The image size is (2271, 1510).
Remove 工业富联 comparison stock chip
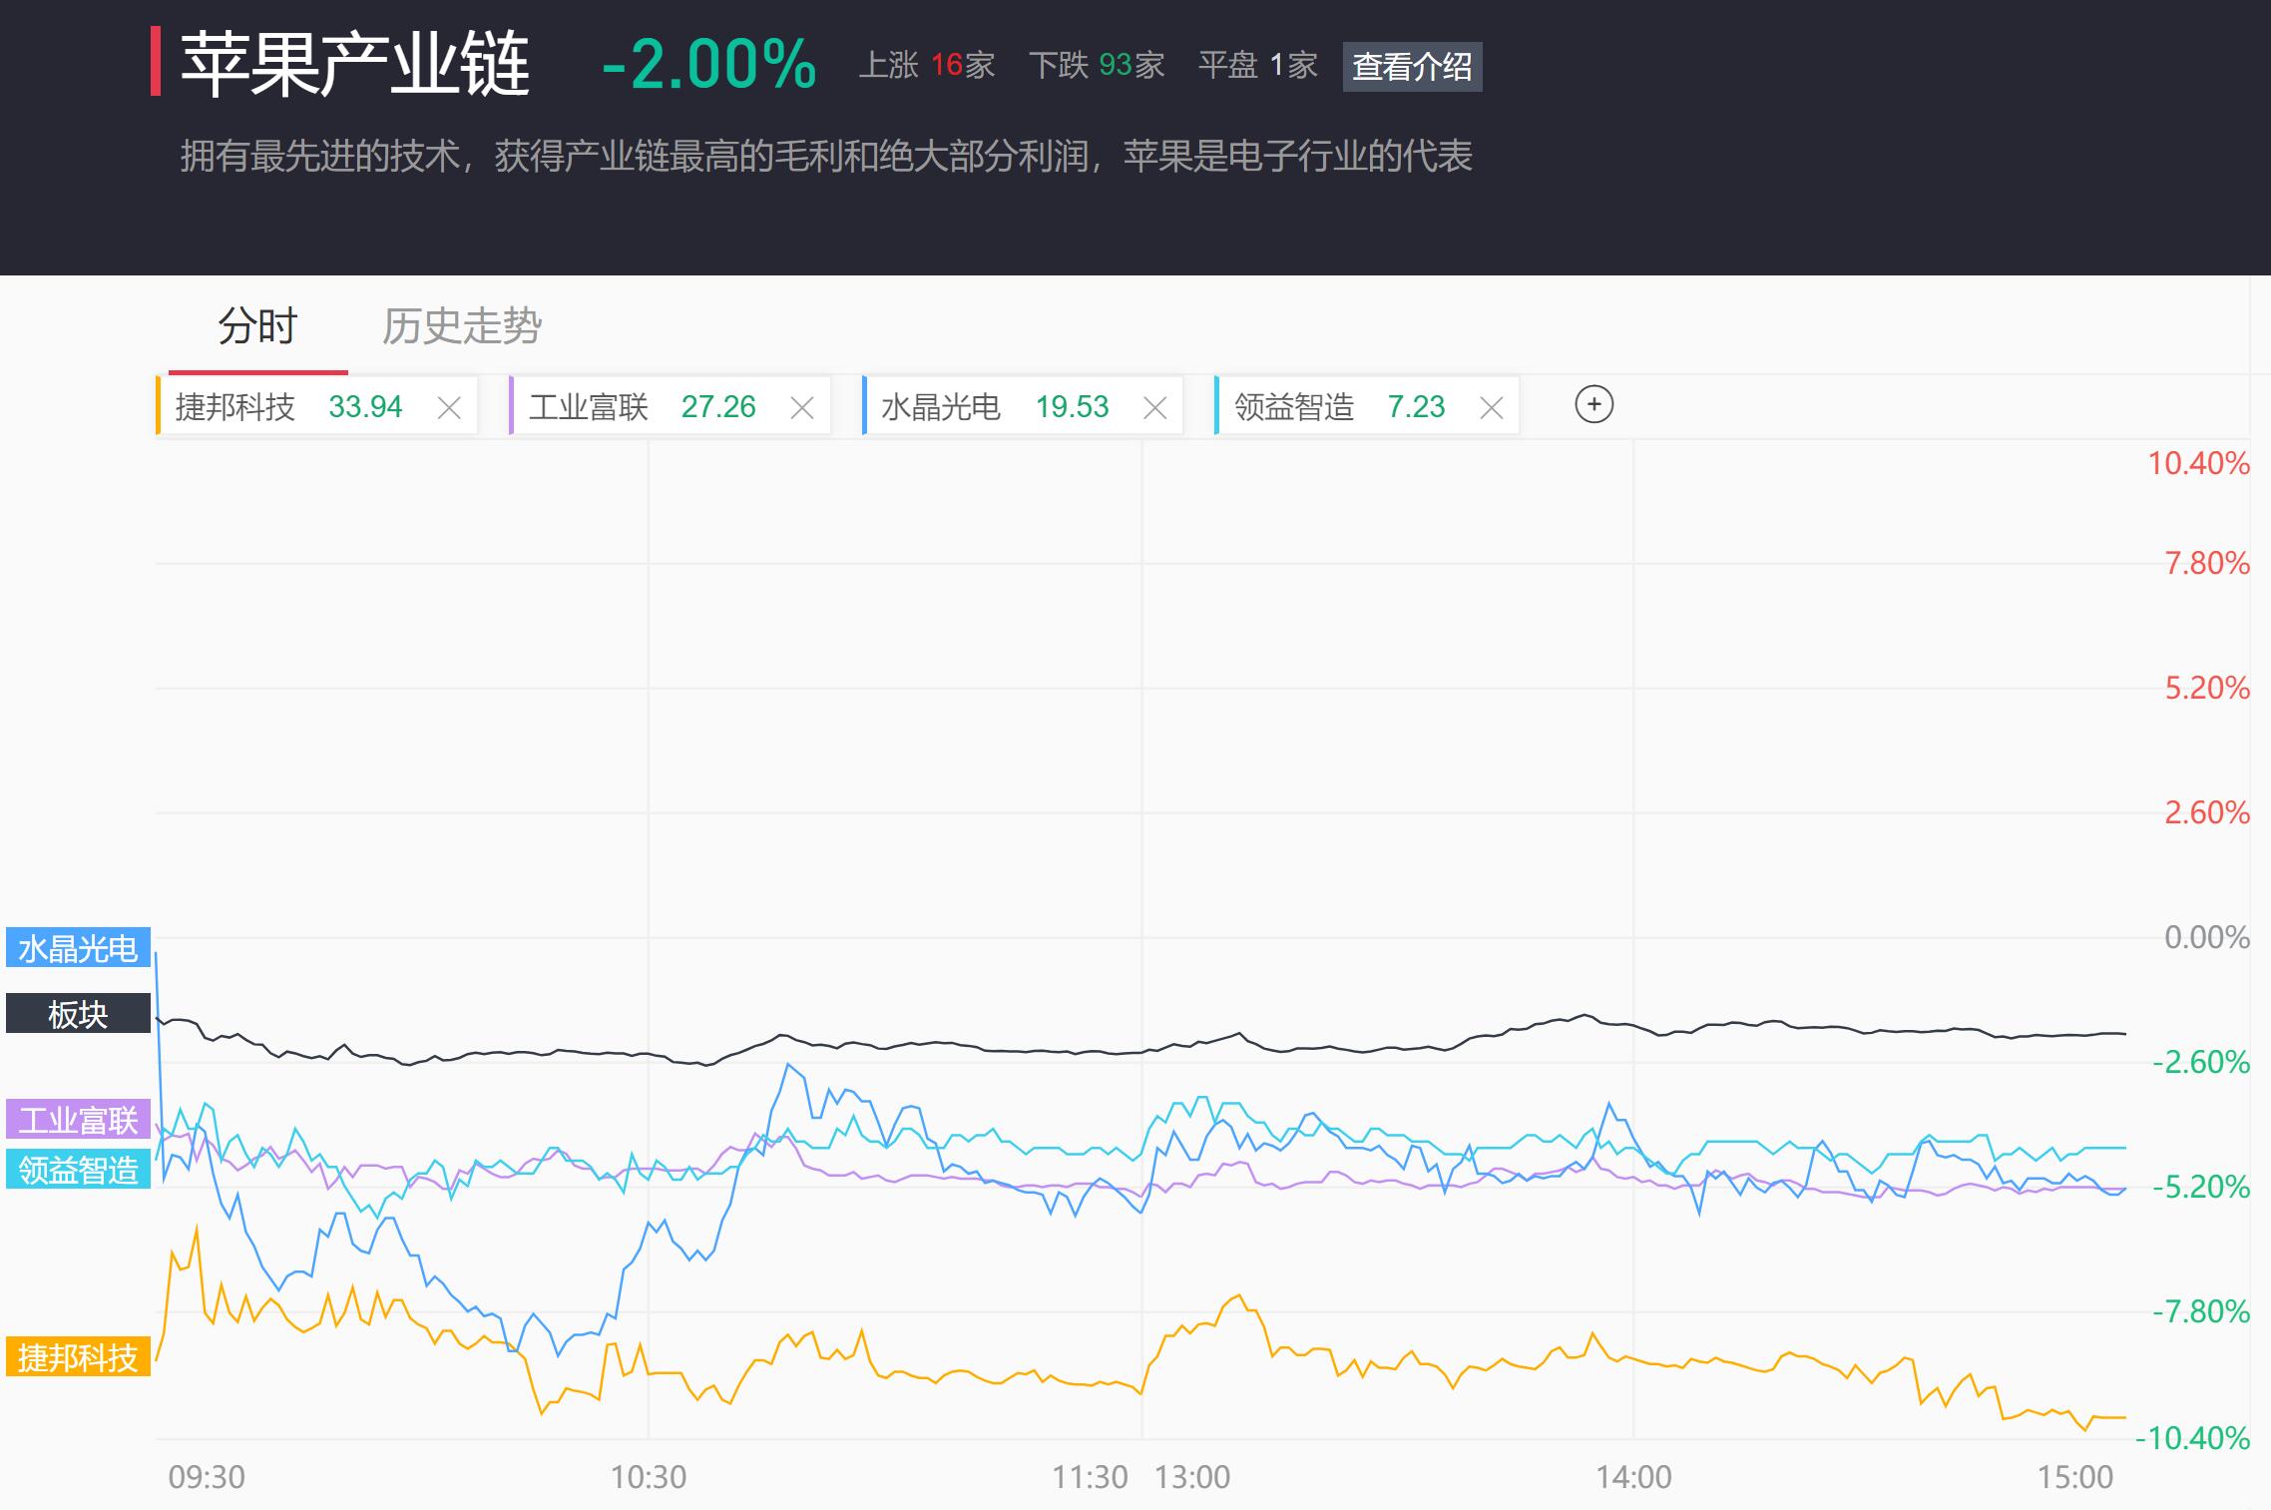802,407
